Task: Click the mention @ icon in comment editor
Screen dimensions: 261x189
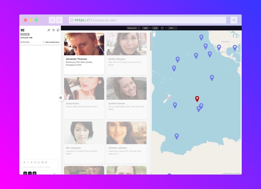Action: point(43,162)
